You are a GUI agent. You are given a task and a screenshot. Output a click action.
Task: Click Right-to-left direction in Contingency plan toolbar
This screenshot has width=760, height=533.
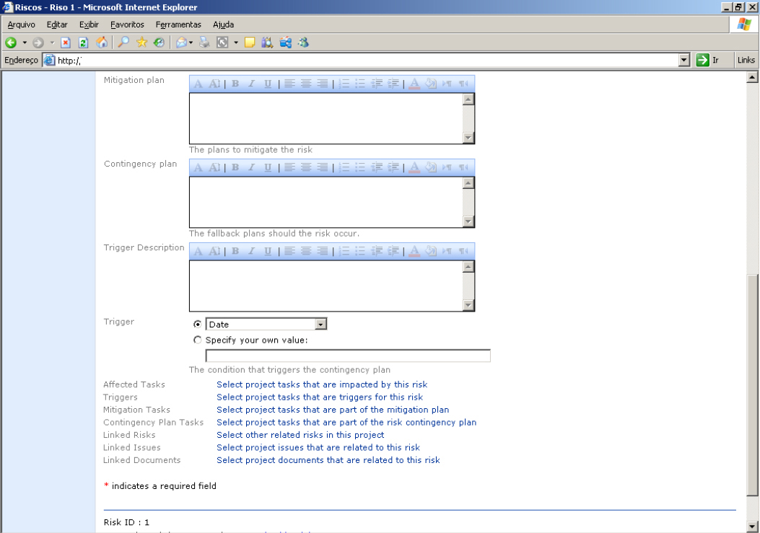coord(463,167)
